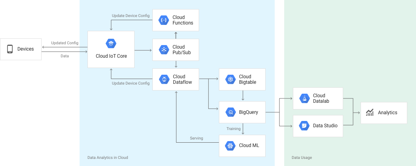Select the Data Studio icon
The image size is (416, 166).
pos(304,126)
